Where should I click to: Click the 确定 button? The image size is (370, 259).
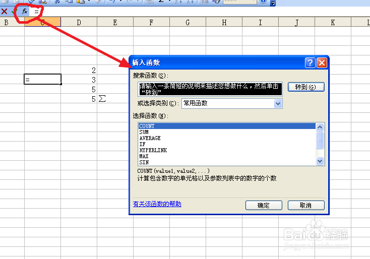264,205
